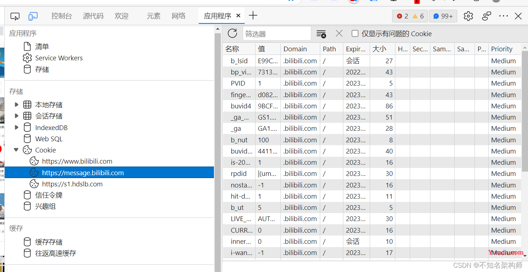The height and width of the screenshot is (272, 528).
Task: Sort cookies by 名称 column header
Action: [239, 49]
